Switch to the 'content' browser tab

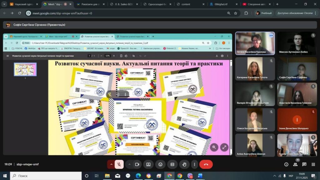click(191, 4)
